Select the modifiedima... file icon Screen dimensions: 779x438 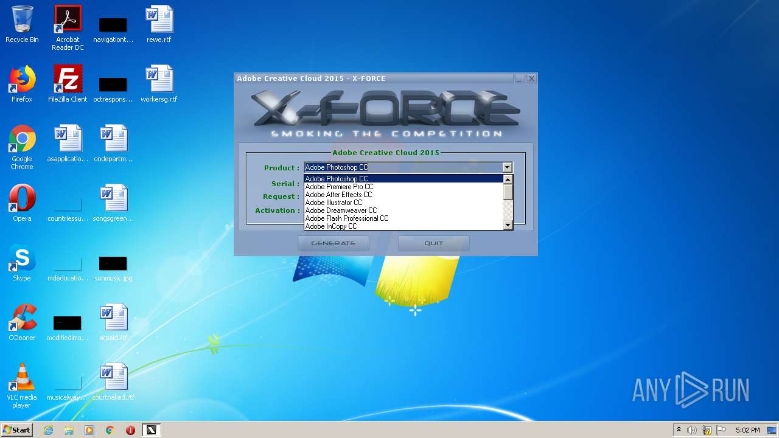coord(68,329)
